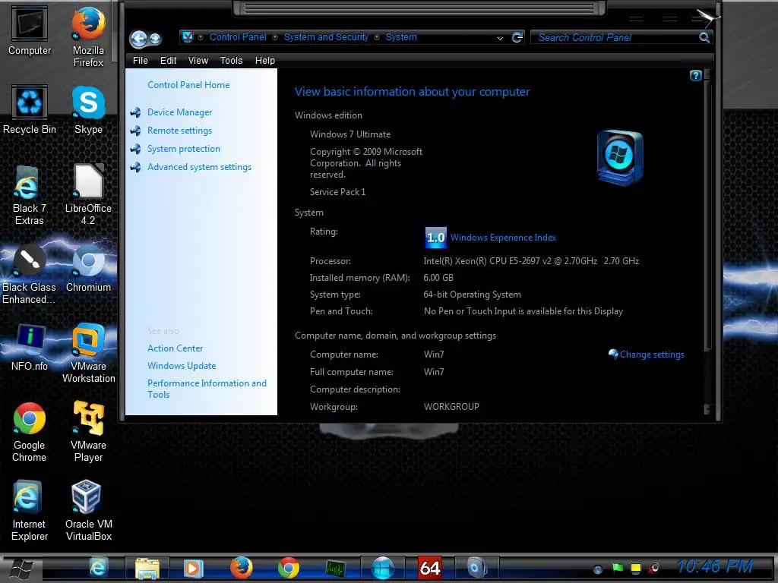Expand the System and Security breadcrumb arrow
Image resolution: width=778 pixels, height=583 pixels.
coord(377,37)
